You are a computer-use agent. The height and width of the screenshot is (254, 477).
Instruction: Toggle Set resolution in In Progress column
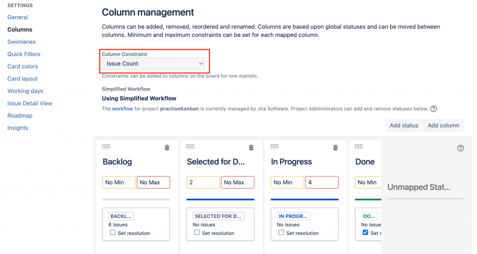point(281,233)
